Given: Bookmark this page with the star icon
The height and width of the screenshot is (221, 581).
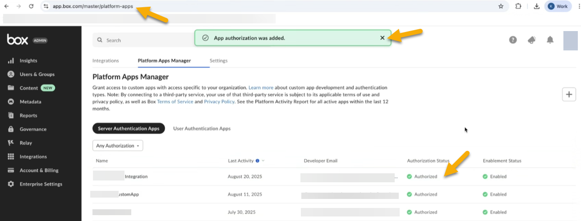Looking at the screenshot, I should (501, 6).
